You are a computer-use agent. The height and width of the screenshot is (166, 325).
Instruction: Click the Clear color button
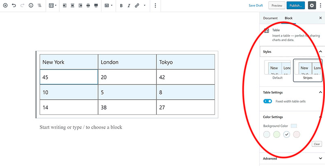tap(317, 144)
